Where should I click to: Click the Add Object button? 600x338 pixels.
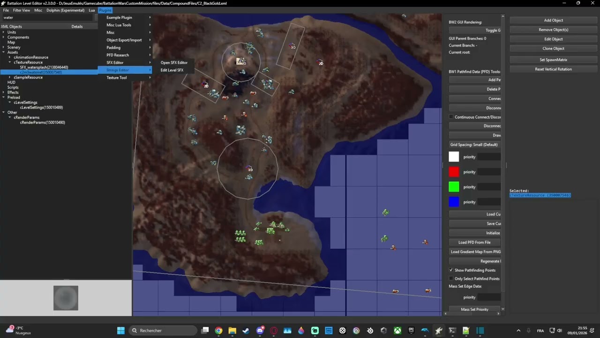point(554,20)
